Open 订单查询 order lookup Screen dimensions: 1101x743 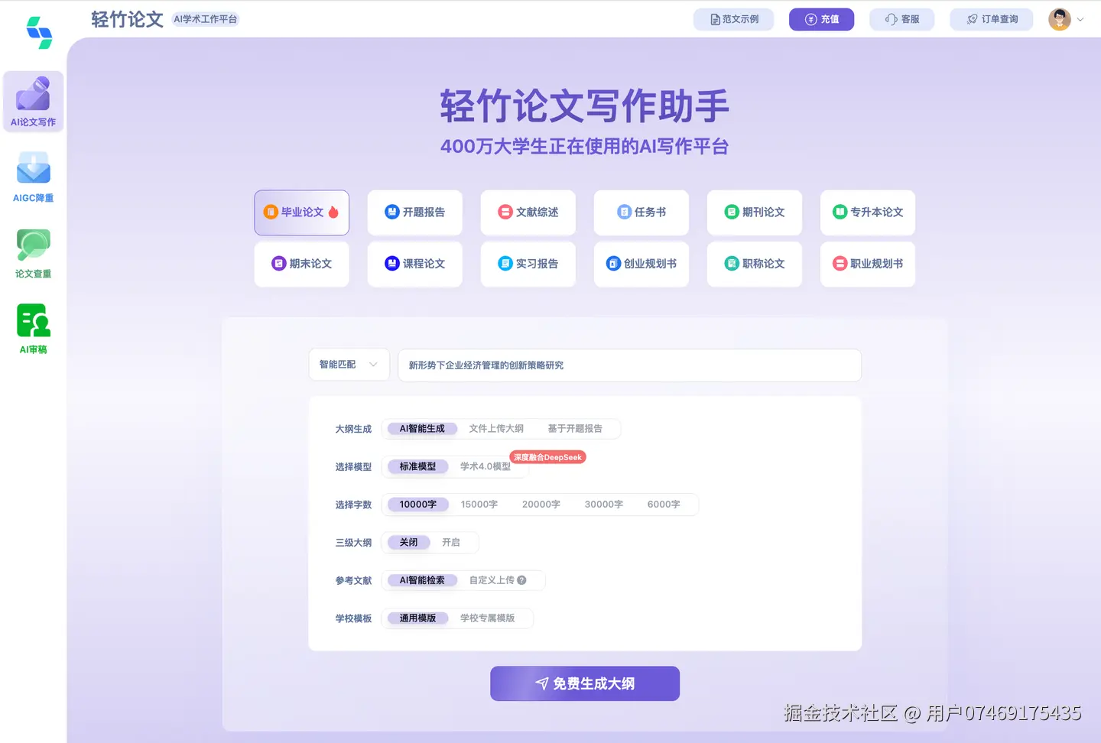tap(991, 19)
